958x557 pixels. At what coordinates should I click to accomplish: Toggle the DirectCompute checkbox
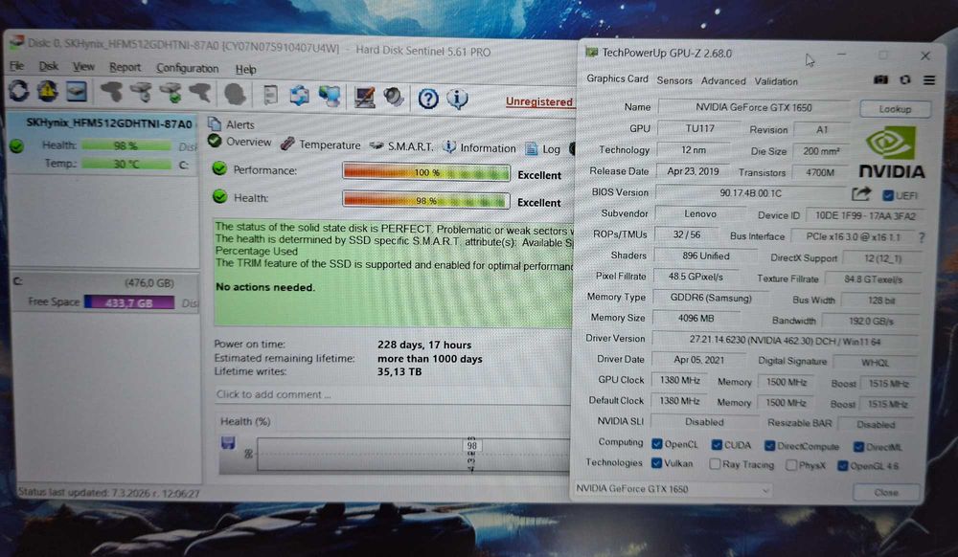click(770, 446)
